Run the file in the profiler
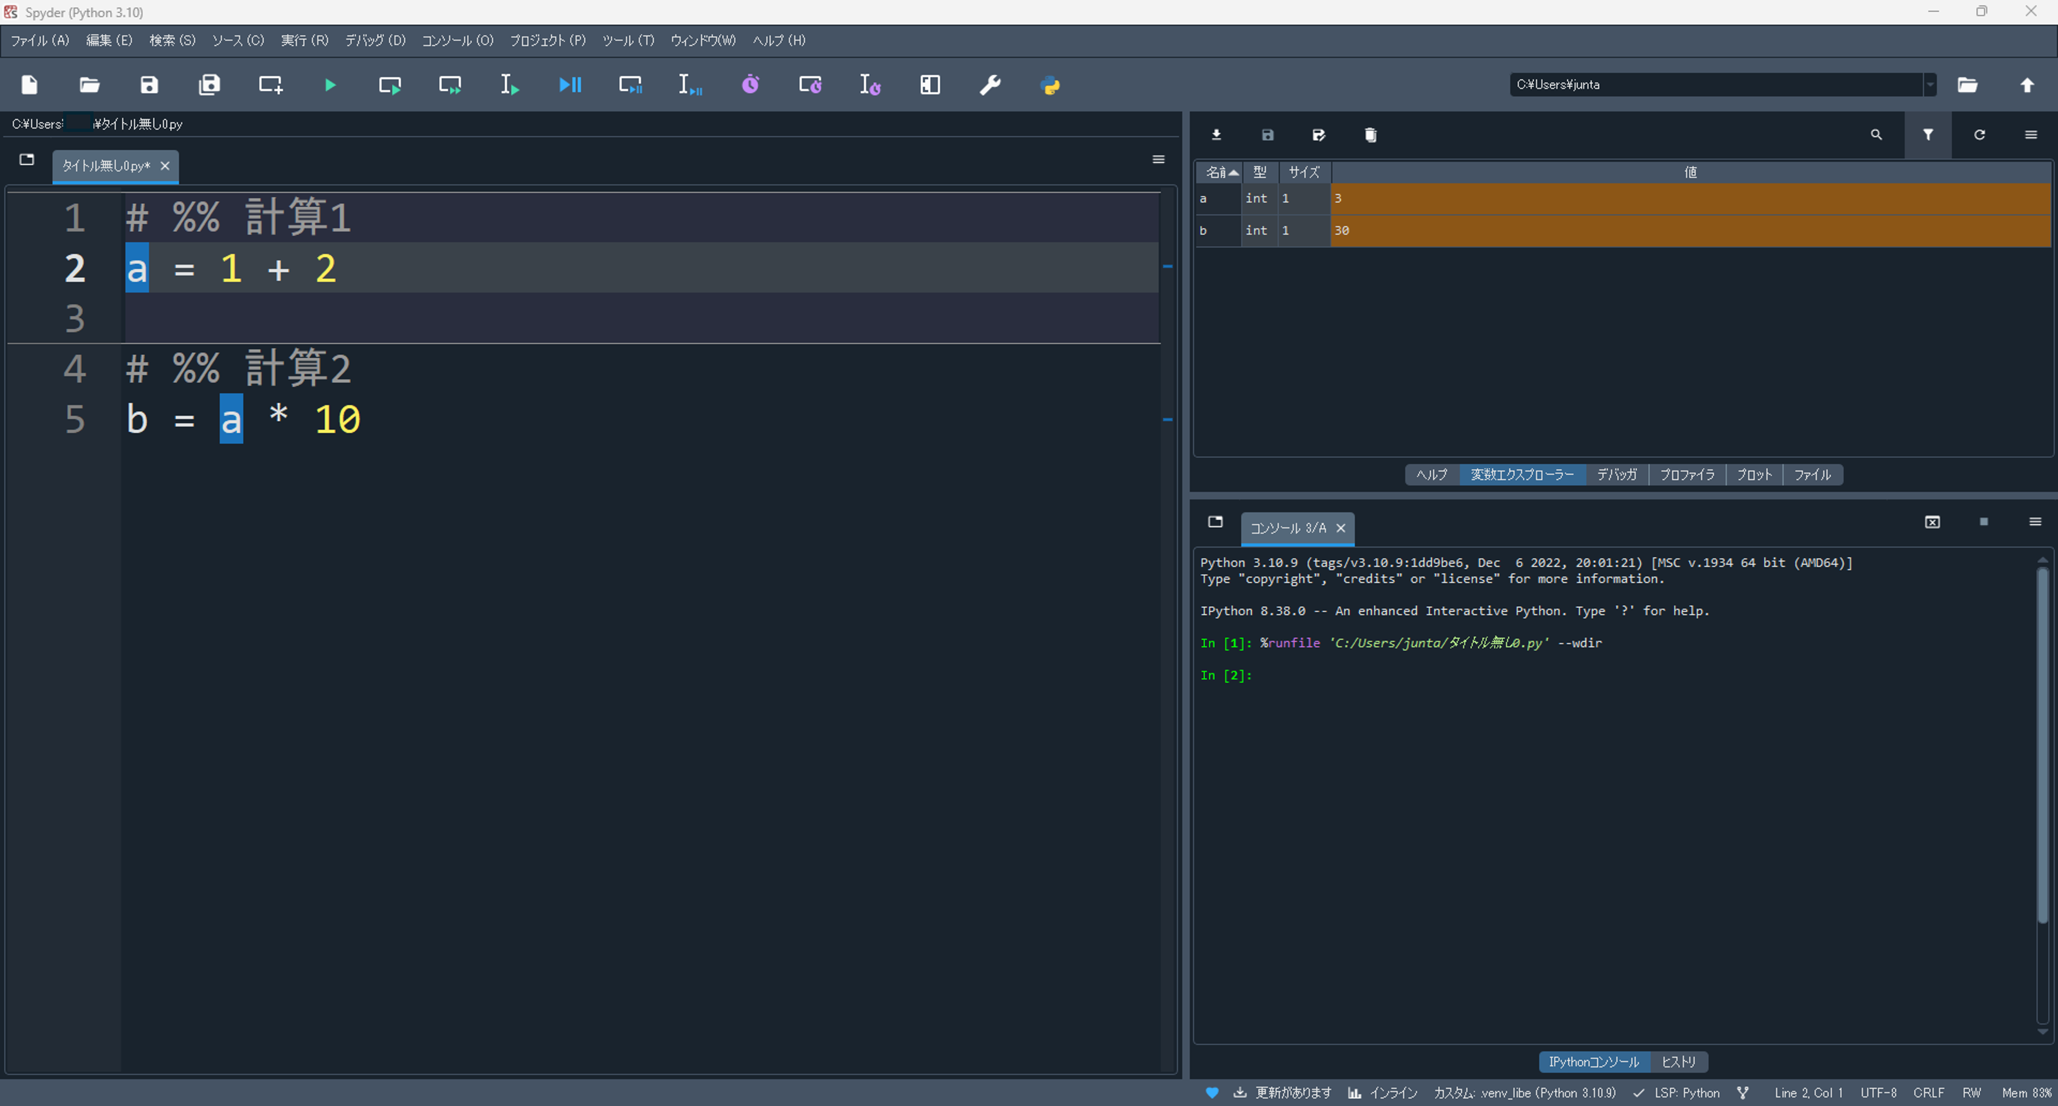 tap(750, 85)
